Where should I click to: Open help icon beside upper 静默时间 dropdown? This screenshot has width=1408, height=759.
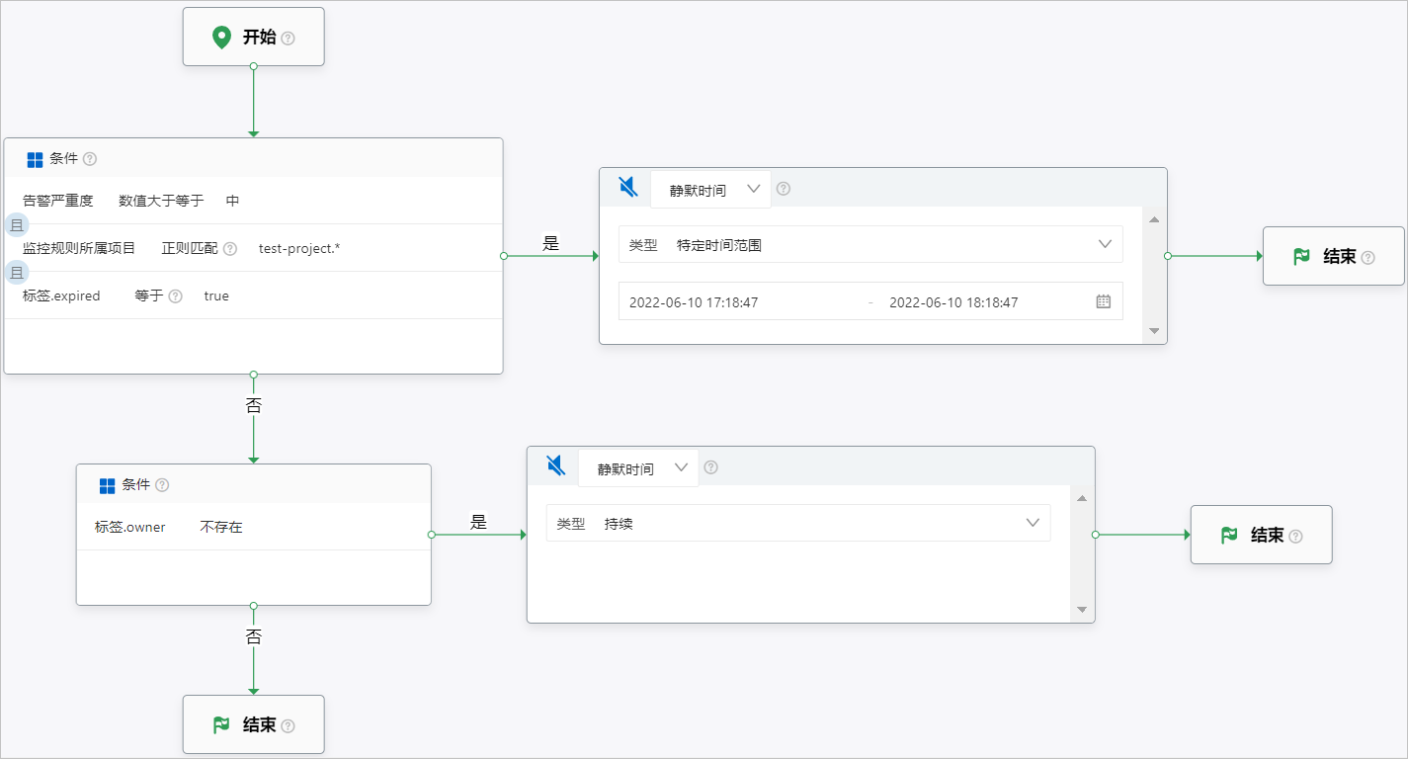784,189
